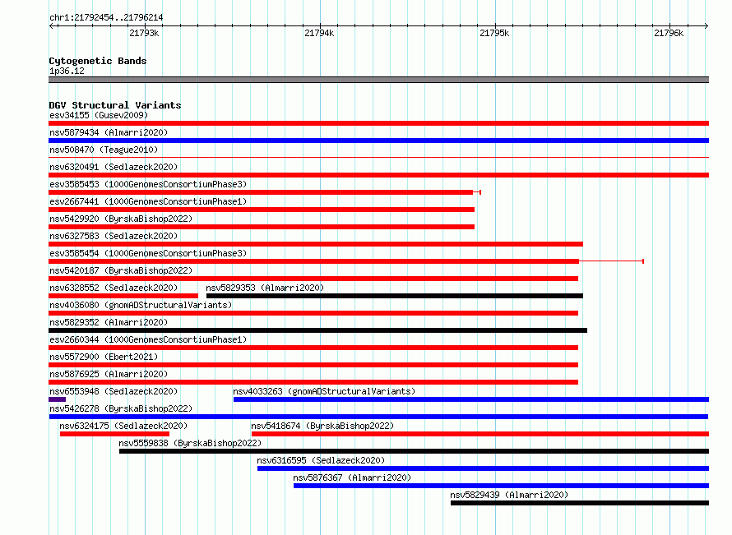This screenshot has height=535, width=732.
Task: Click the DGV Structural Variants track heading
Action: (x=115, y=105)
